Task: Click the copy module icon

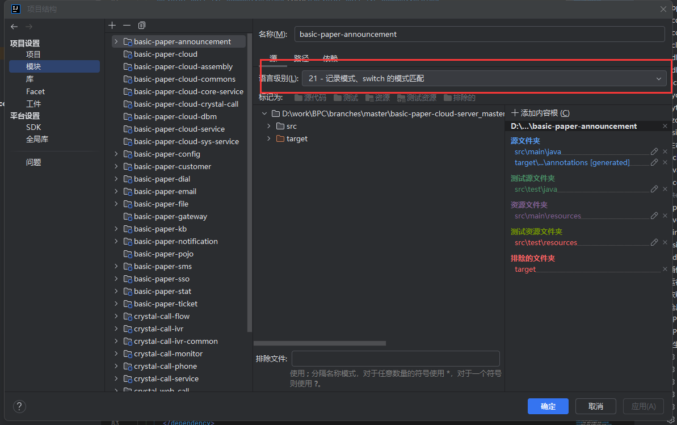Action: pos(142,26)
